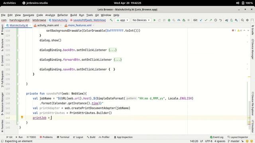
Task: Open the Activities overview in top bar
Action: (10, 3)
